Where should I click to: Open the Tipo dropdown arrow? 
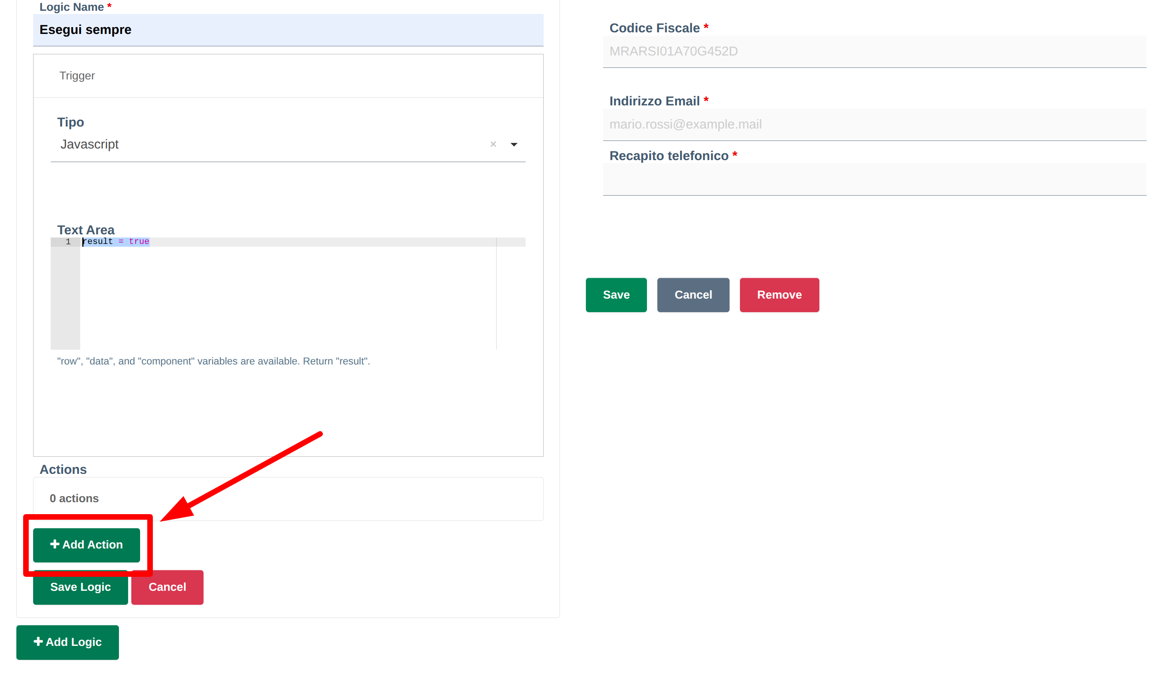point(514,145)
